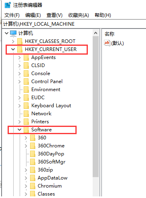Click the 360SoftMgr folder icon
The height and width of the screenshot is (198, 146).
coord(32,162)
